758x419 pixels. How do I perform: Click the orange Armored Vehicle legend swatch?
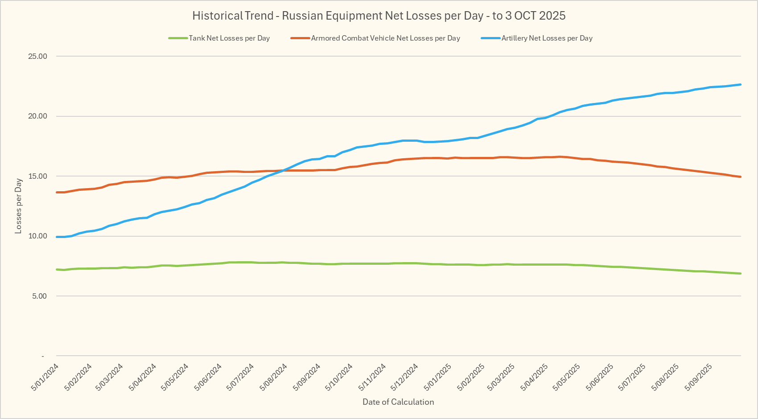[300, 38]
